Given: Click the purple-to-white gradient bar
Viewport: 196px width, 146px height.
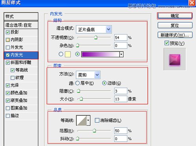Looking at the screenshot, I should [100, 54].
